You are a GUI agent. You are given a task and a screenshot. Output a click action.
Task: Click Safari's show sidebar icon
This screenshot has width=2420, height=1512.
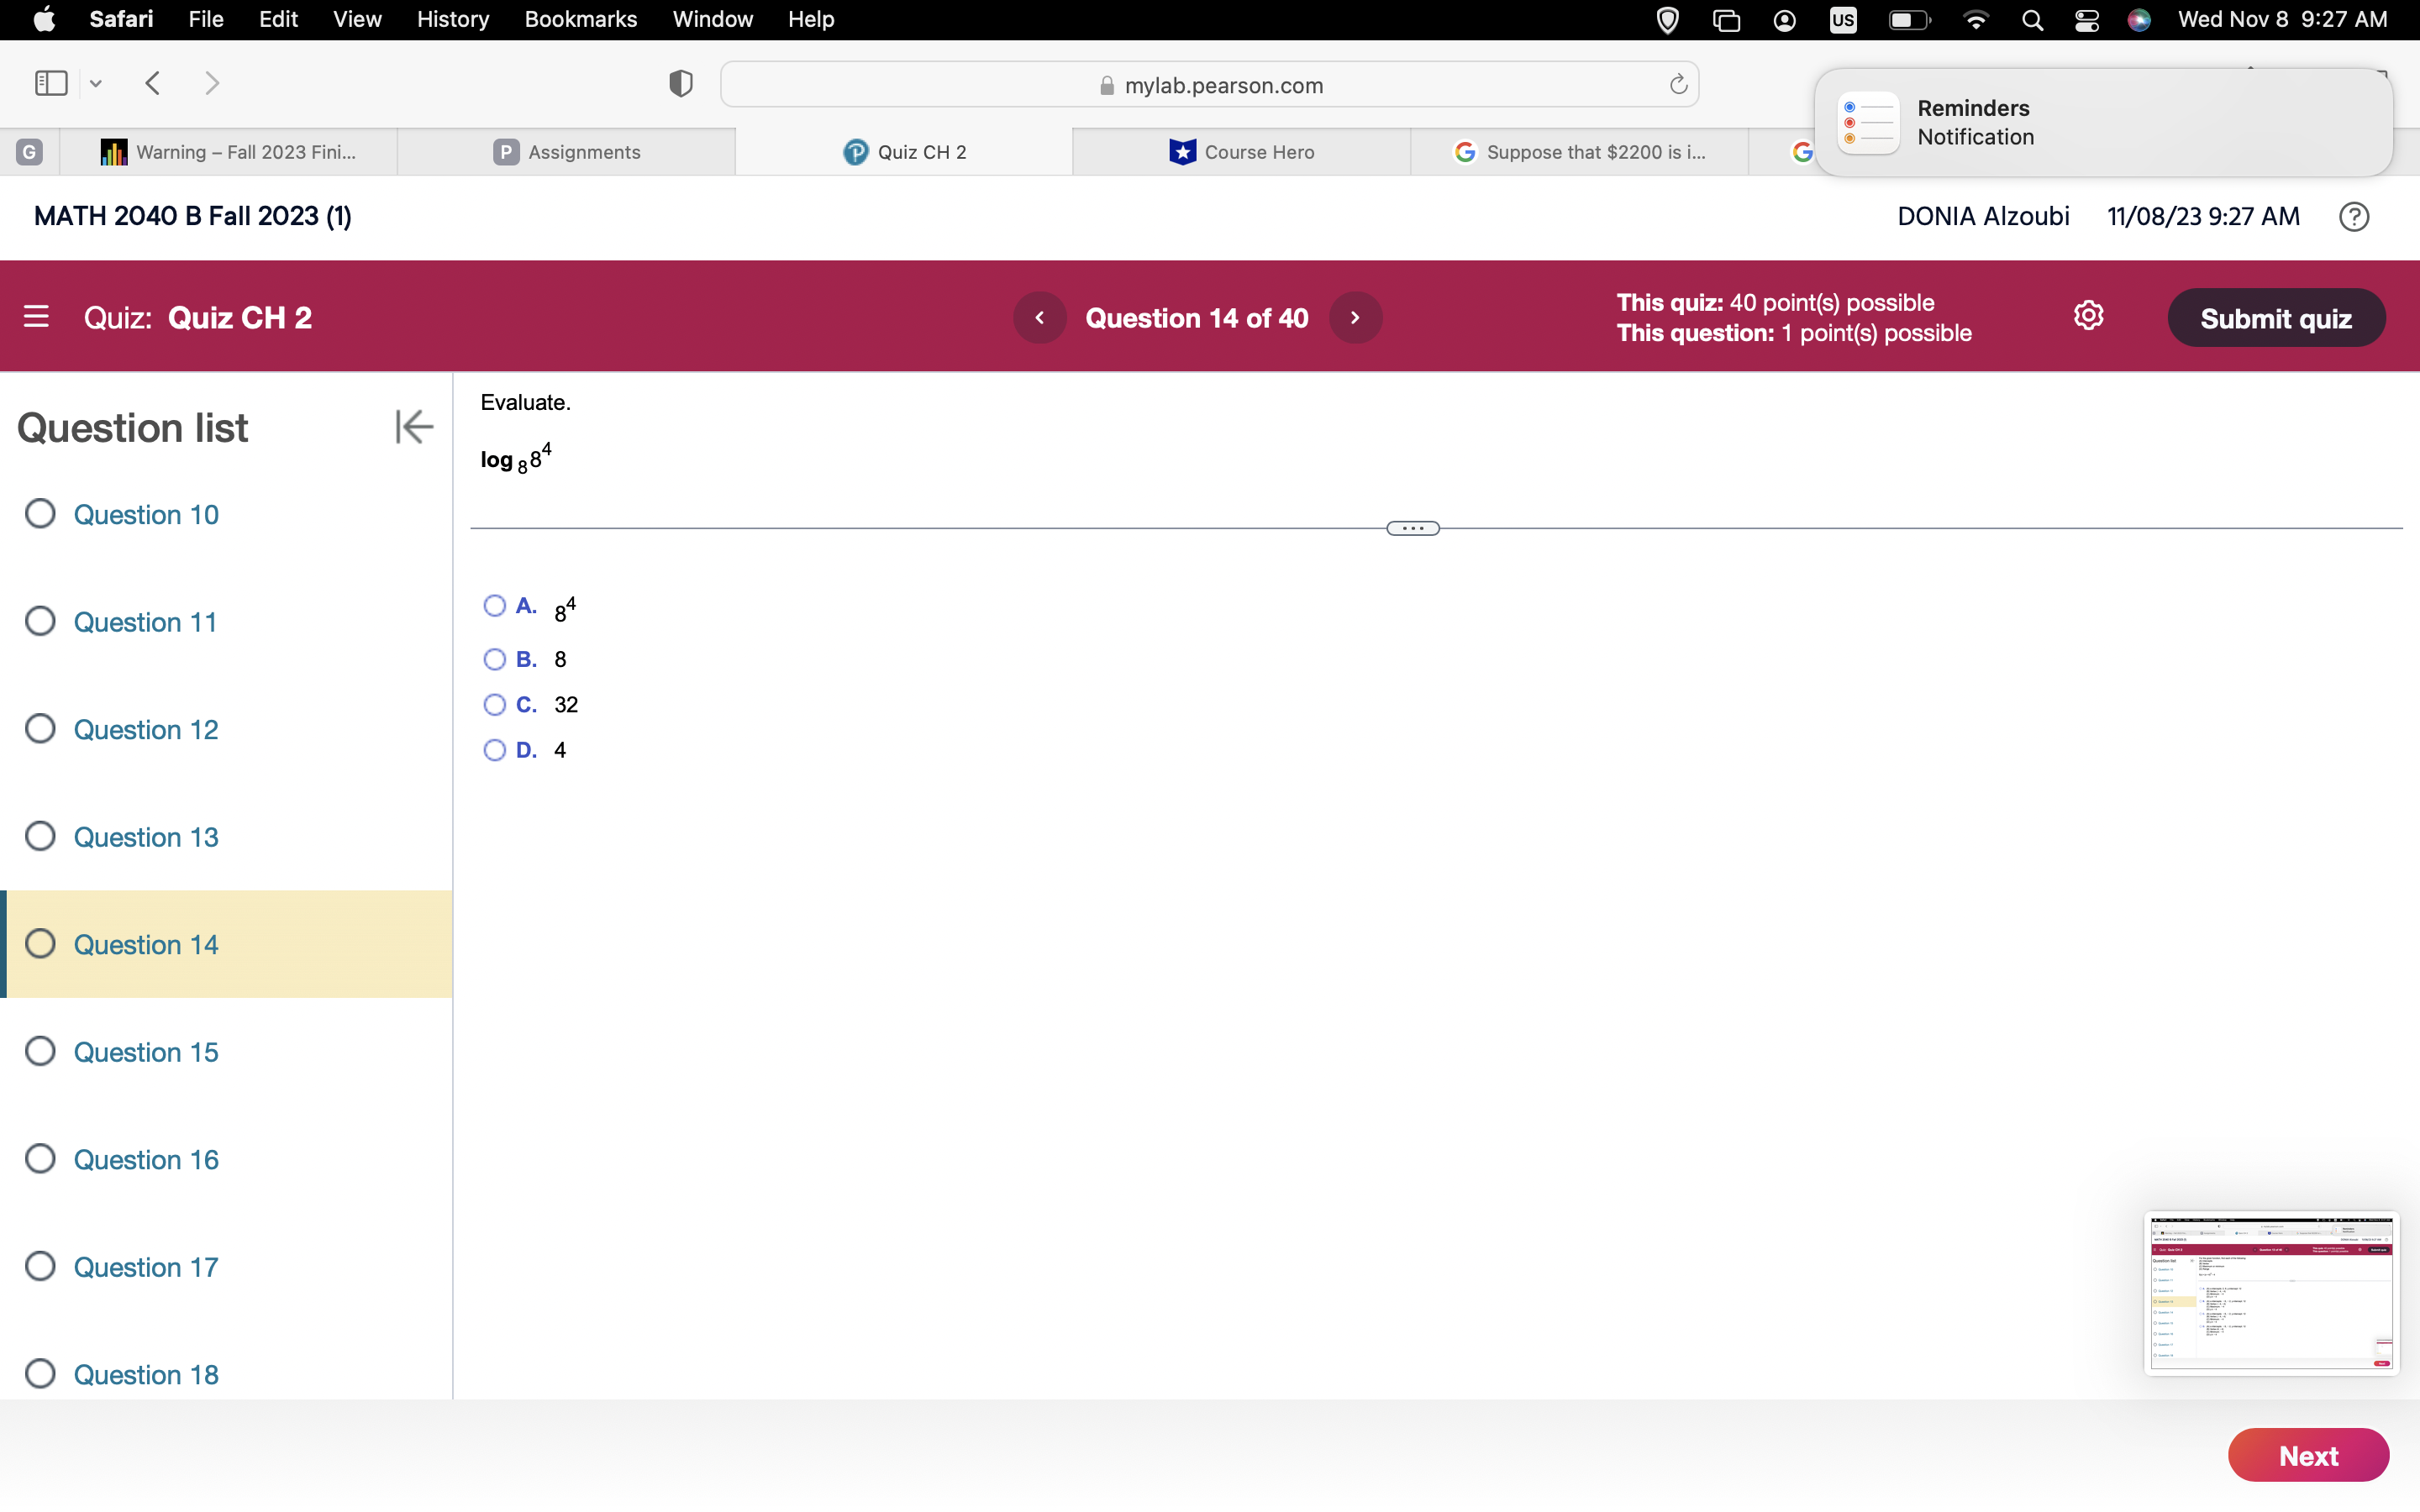[50, 83]
